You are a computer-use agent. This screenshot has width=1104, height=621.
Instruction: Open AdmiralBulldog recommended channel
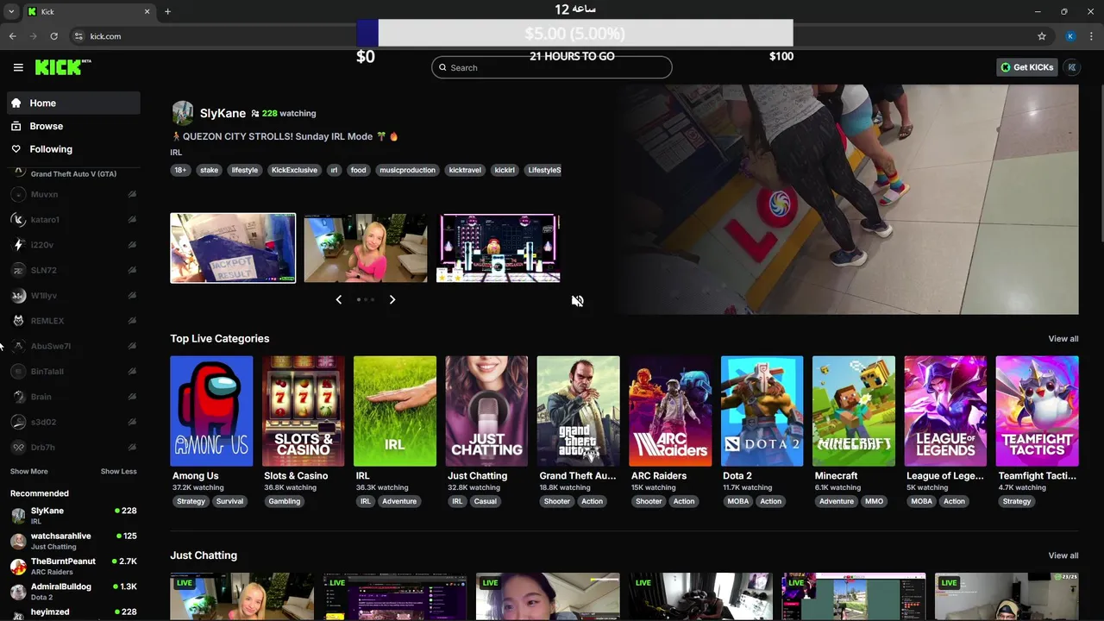pos(73,592)
